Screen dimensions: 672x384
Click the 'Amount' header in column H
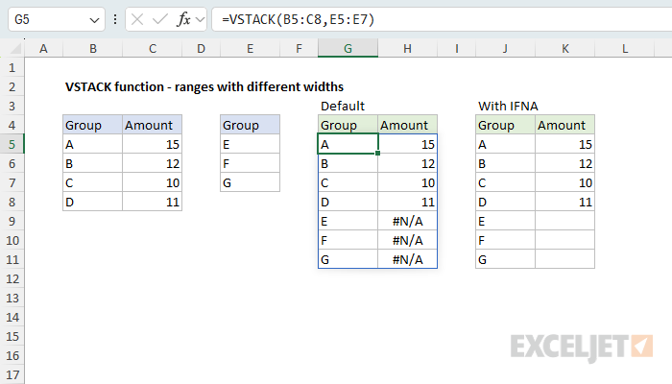(408, 125)
